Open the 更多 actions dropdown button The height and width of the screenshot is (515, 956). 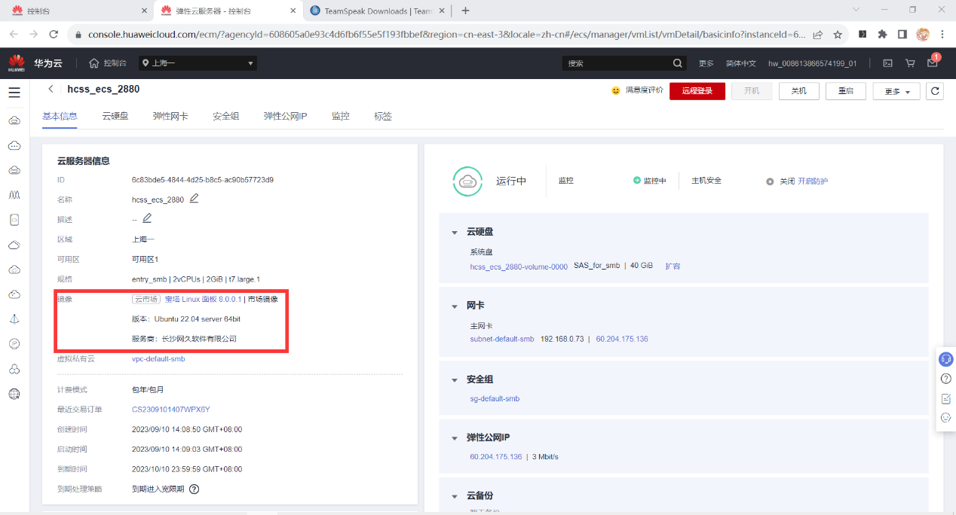click(x=896, y=91)
